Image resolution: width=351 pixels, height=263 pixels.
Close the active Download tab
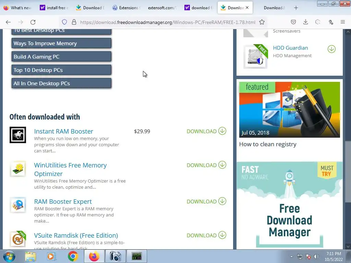pos(247,8)
